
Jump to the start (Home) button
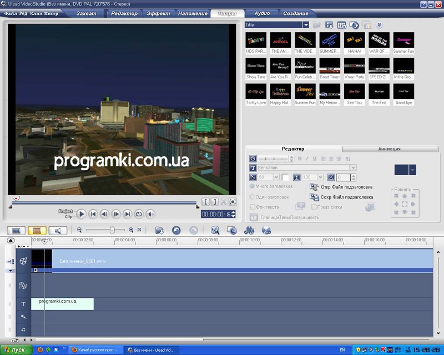pos(93,214)
